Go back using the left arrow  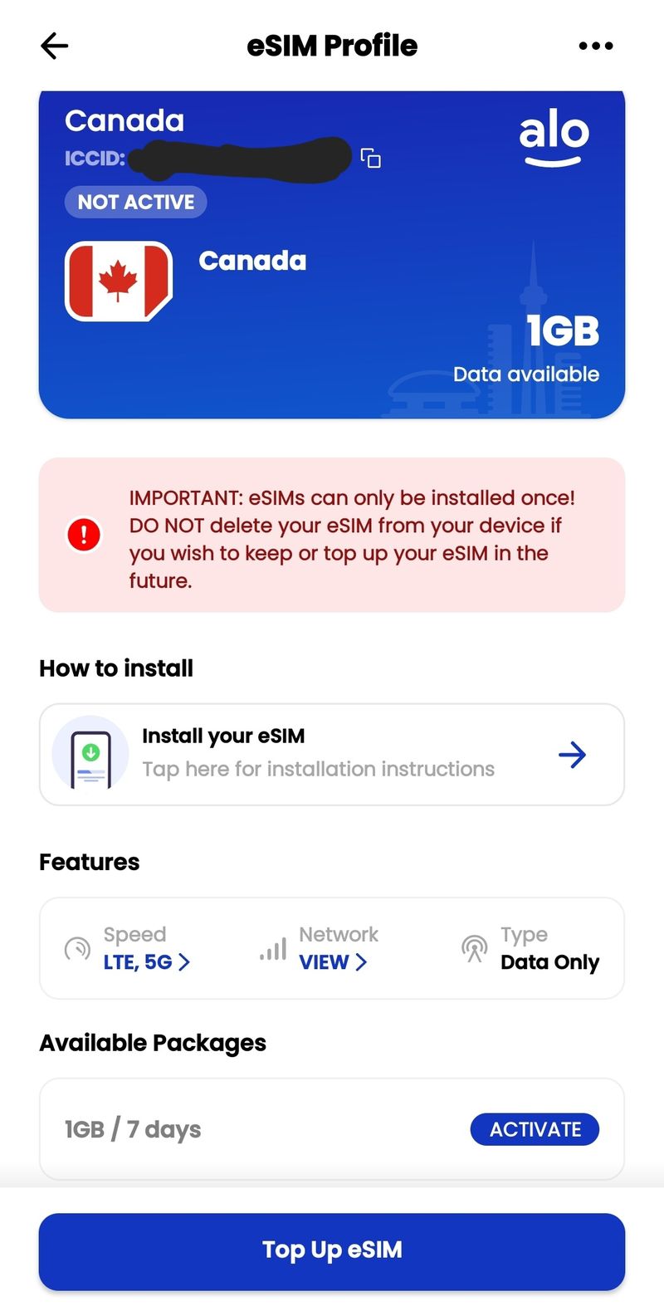[54, 46]
